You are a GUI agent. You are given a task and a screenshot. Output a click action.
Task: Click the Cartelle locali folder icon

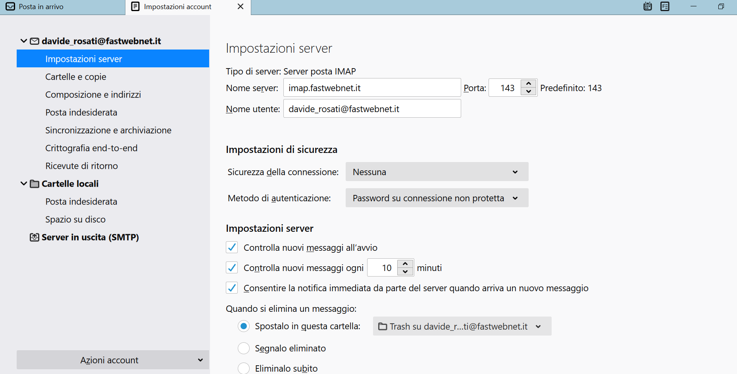[x=35, y=184]
